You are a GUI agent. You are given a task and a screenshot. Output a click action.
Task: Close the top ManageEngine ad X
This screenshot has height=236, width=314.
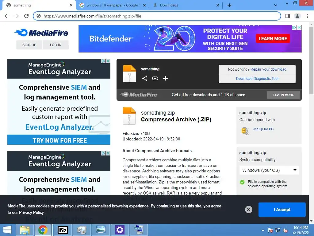click(x=108, y=61)
